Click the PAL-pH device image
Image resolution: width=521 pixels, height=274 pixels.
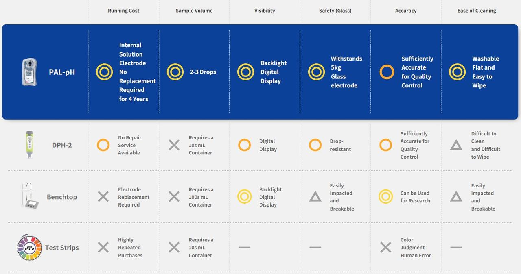tap(29, 72)
